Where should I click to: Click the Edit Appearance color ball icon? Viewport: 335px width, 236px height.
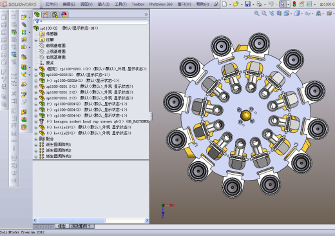pyautogui.click(x=319, y=14)
